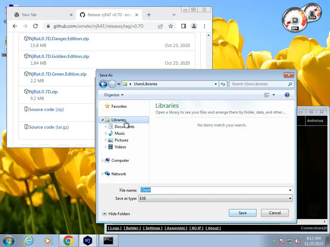Expand the Documents library node

pos(106,127)
